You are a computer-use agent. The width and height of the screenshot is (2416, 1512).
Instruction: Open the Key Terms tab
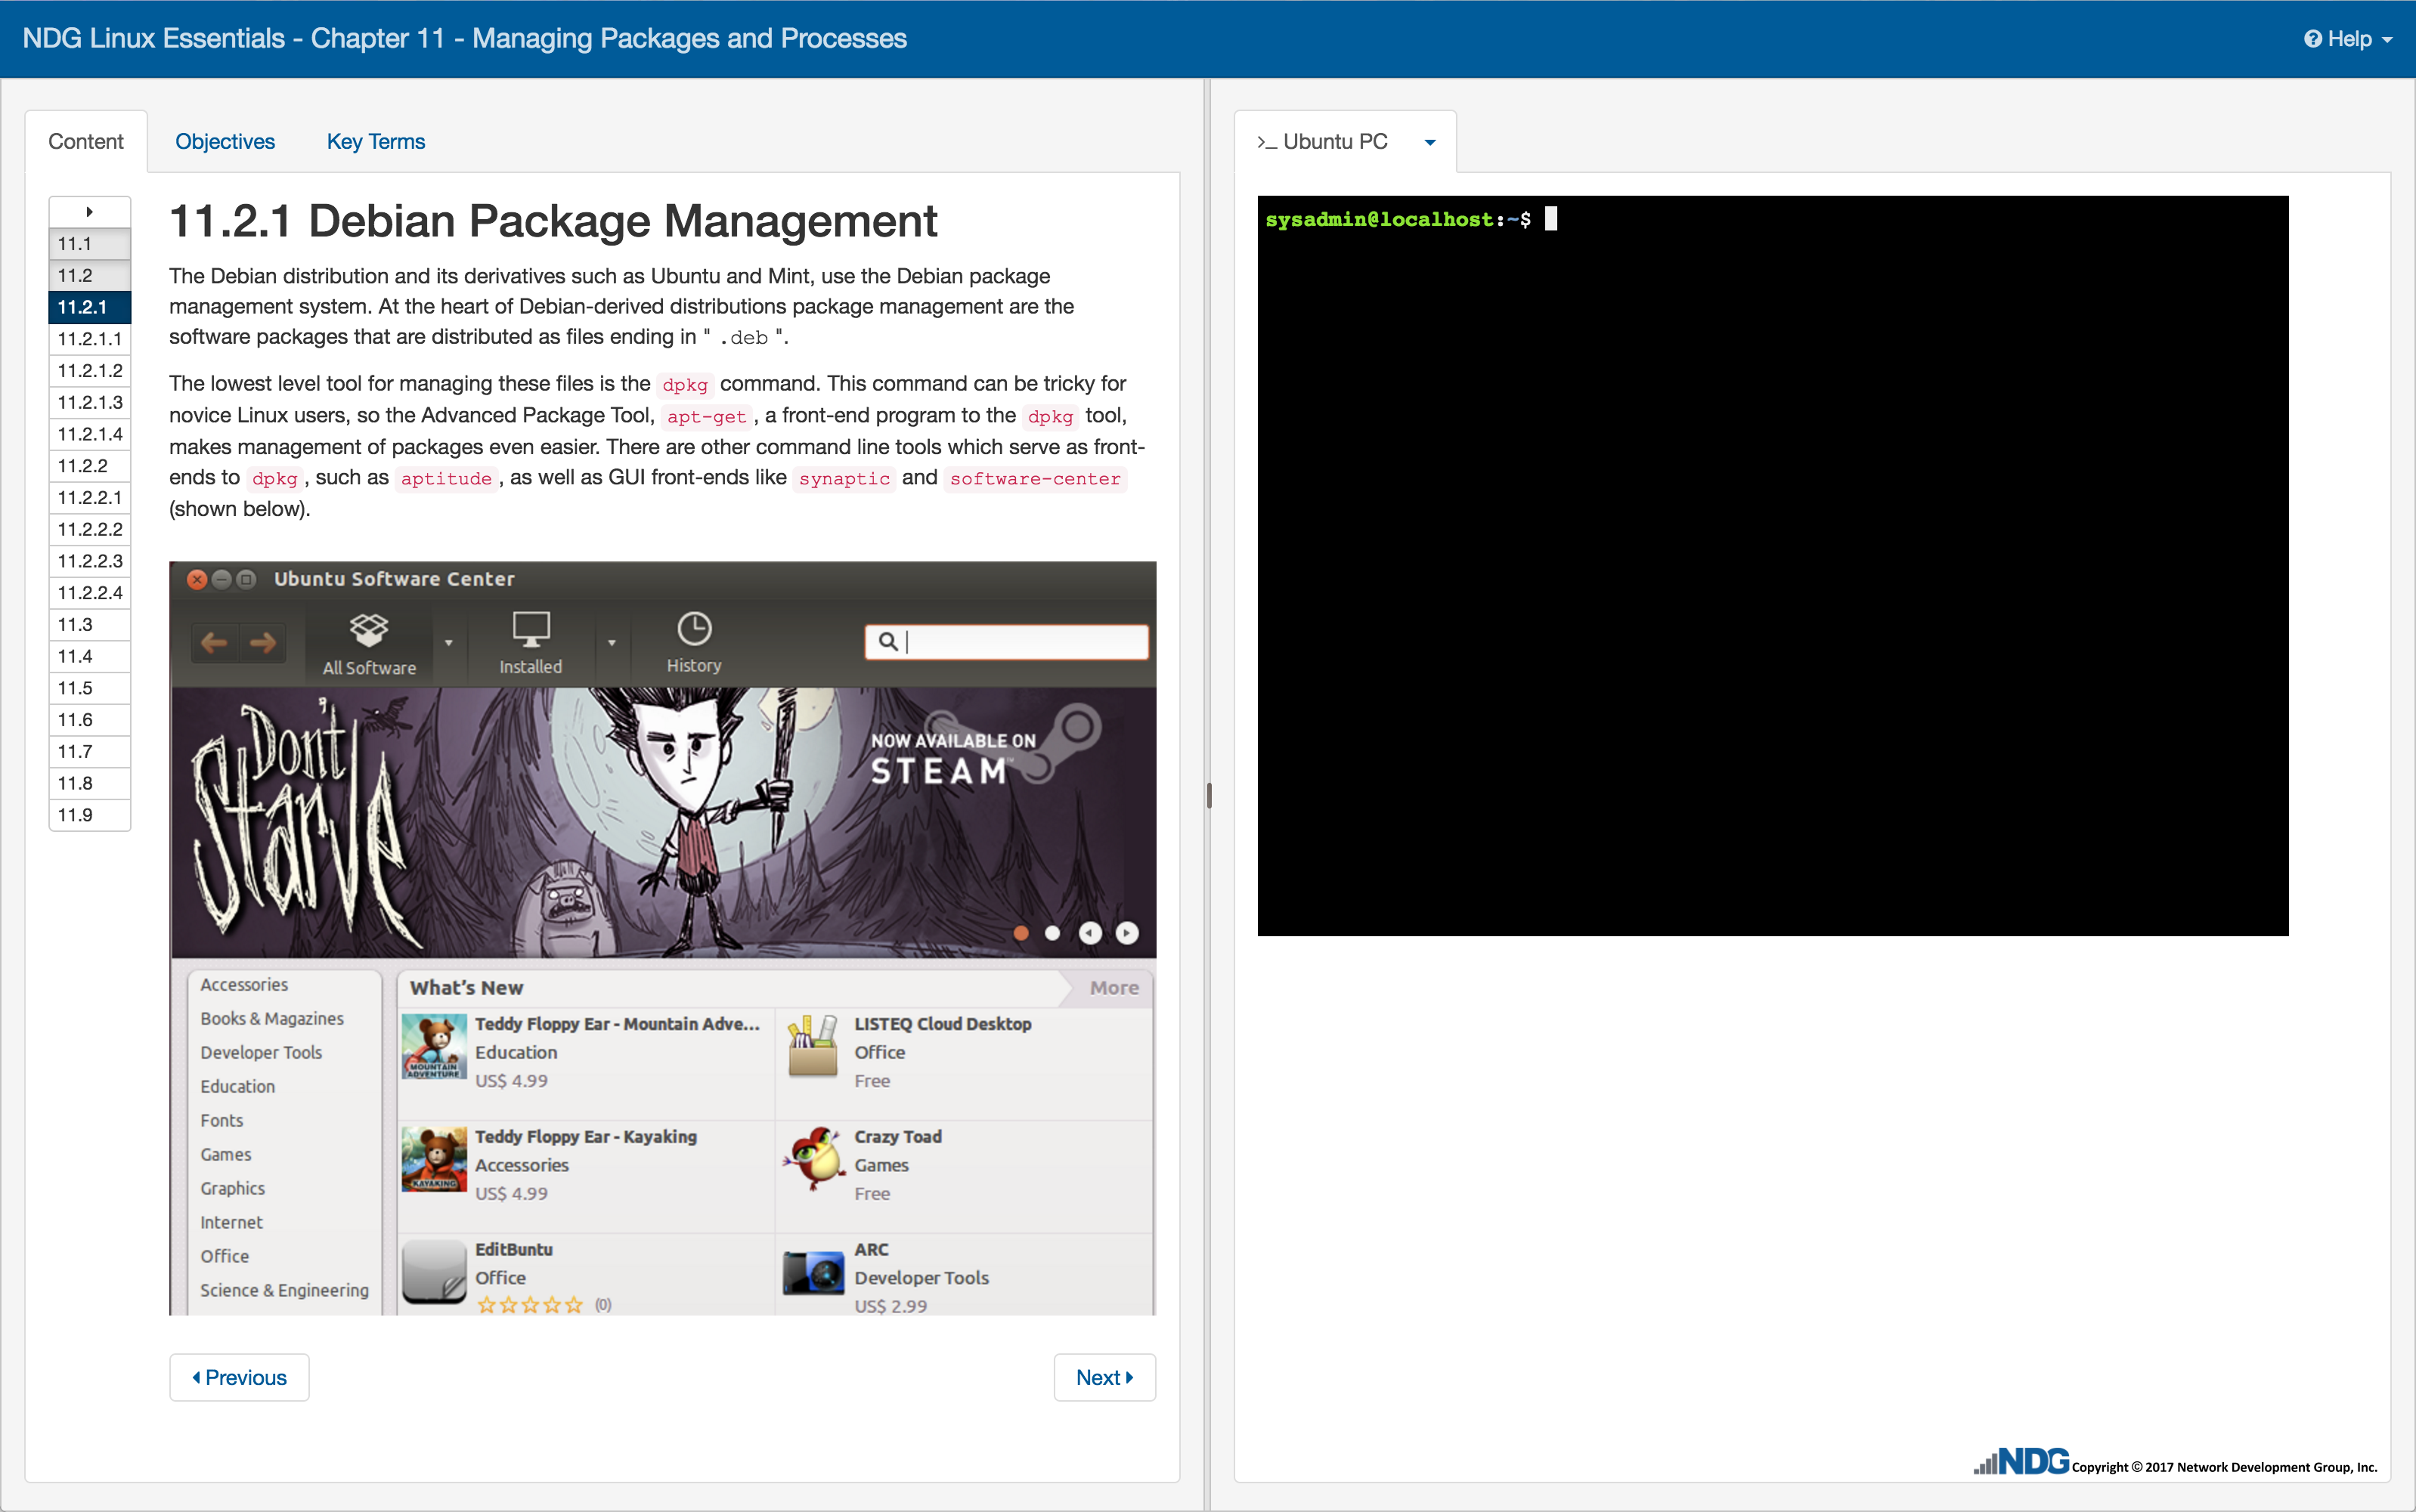[x=376, y=142]
